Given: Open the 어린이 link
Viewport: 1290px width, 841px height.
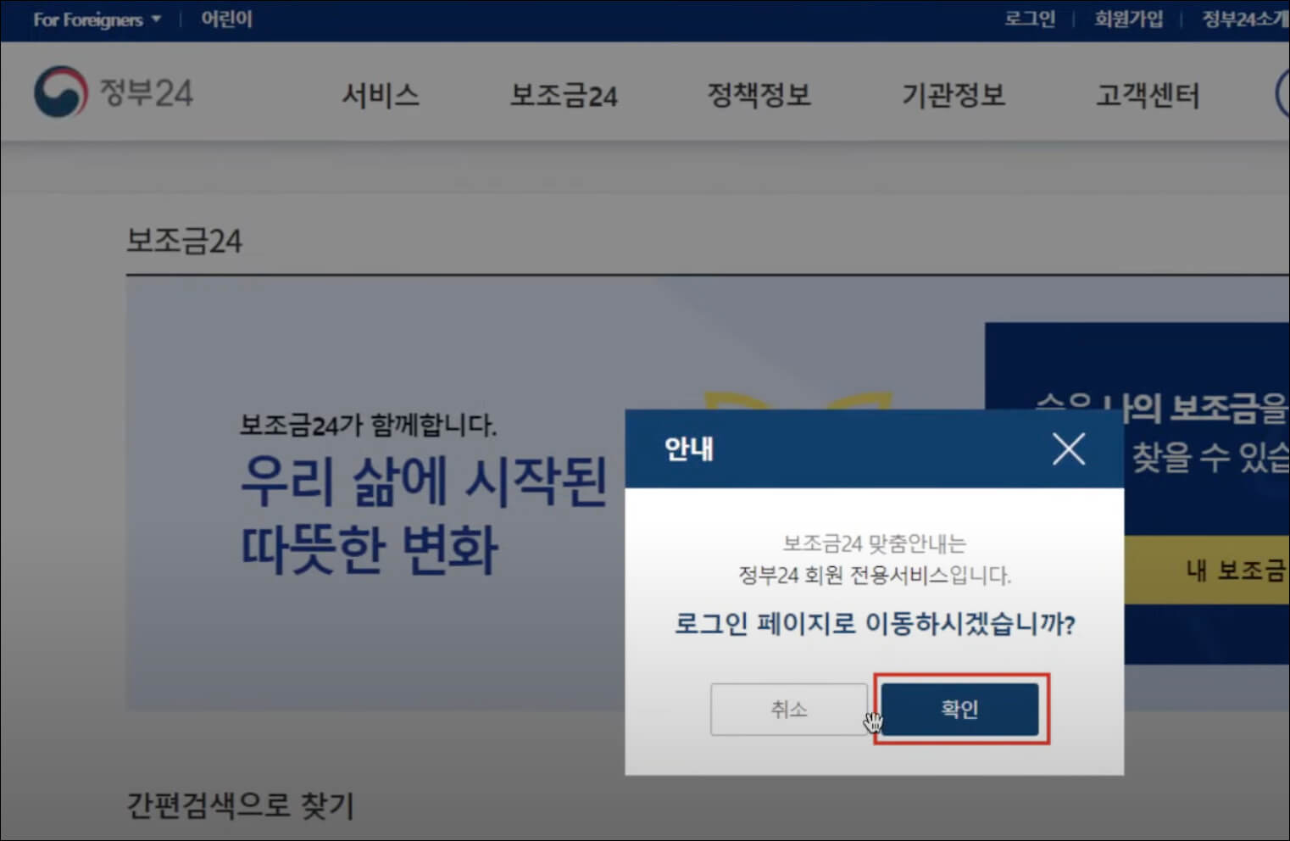Looking at the screenshot, I should click(226, 19).
